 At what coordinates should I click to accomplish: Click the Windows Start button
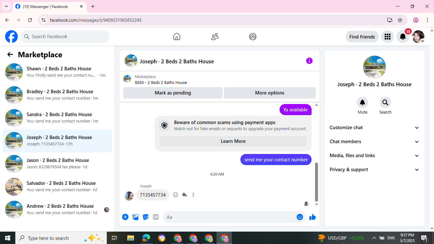pos(8,238)
